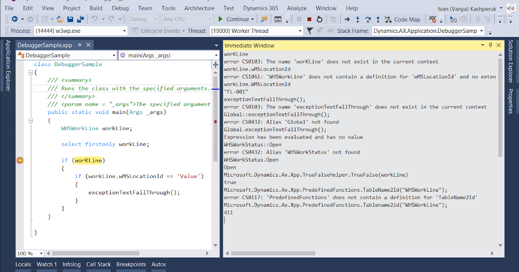
Task: Click the breakpoint settings toolbar icon
Action: (x=432, y=19)
